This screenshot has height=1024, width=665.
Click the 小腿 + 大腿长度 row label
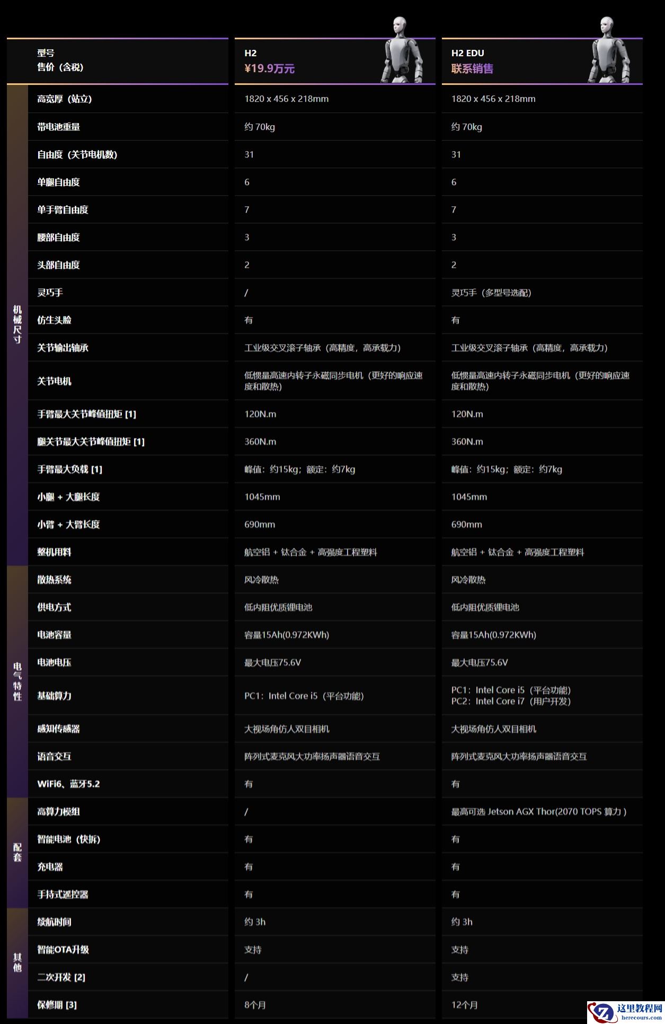[x=68, y=497]
